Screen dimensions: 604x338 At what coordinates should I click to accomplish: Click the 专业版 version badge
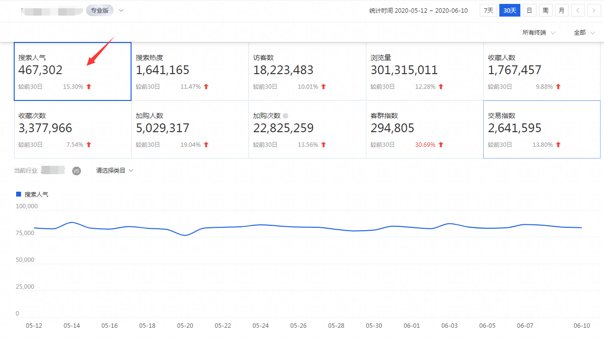100,10
